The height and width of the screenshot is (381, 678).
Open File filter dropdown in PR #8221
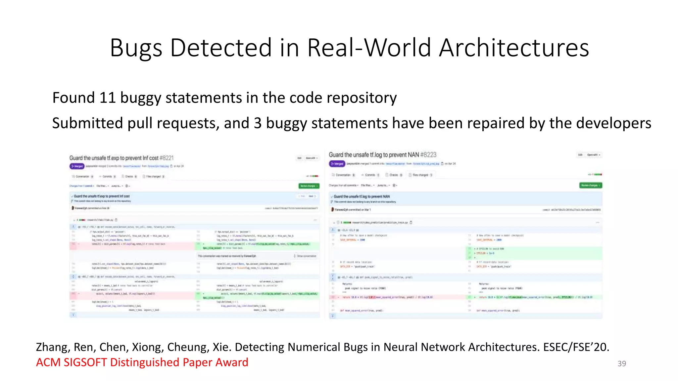[103, 186]
